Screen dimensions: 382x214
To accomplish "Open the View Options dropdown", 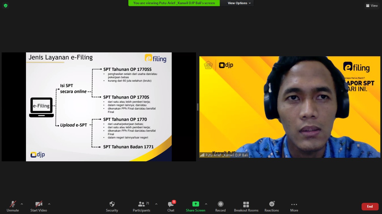I will 239,3.
